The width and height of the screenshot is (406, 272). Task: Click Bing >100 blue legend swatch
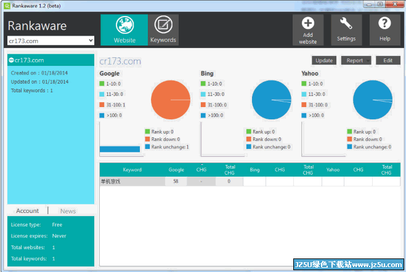(203, 115)
